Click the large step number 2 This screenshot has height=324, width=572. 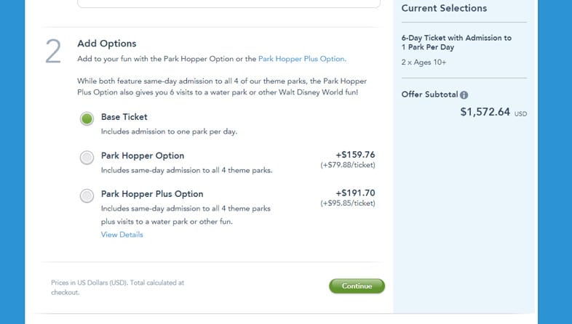pos(53,52)
